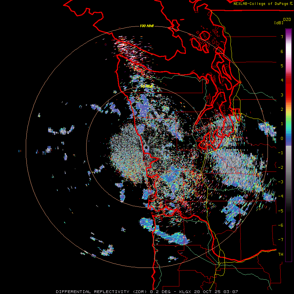Click the 4 value on color scale
Image resolution: width=294 pixels, height=294 pixels.
pyautogui.click(x=282, y=80)
